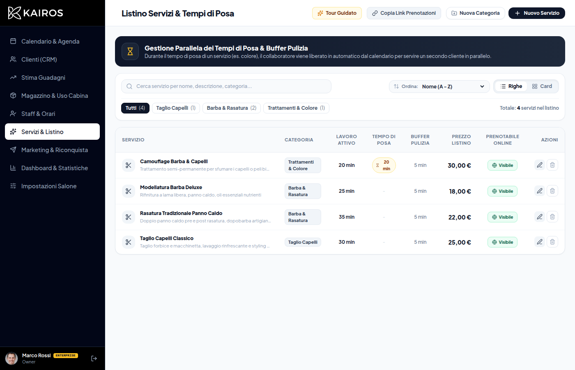Click Nuovo Servizio button
The width and height of the screenshot is (575, 370).
point(537,13)
